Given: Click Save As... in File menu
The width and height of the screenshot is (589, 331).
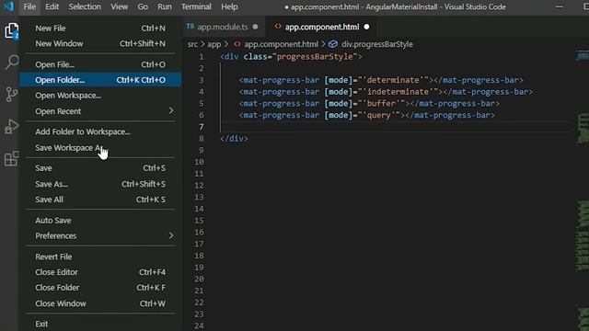Looking at the screenshot, I should [100, 184].
